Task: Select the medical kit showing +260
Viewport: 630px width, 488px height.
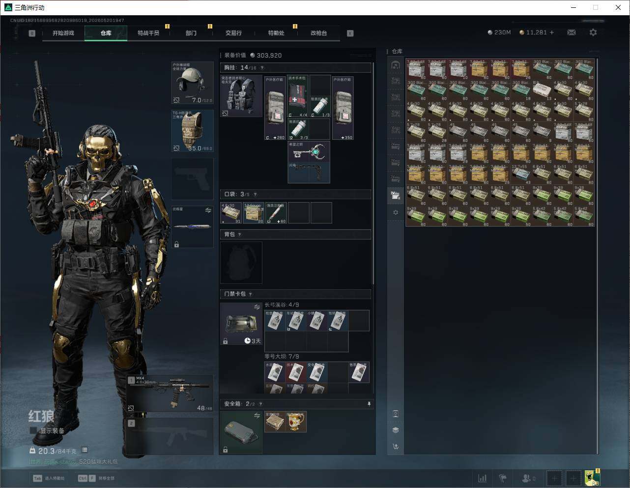Action: (x=275, y=108)
